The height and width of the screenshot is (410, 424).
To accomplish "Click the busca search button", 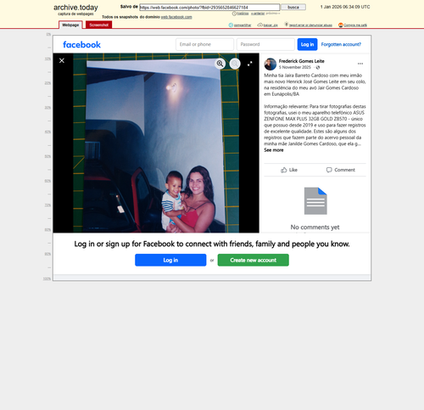I will 293,8.
